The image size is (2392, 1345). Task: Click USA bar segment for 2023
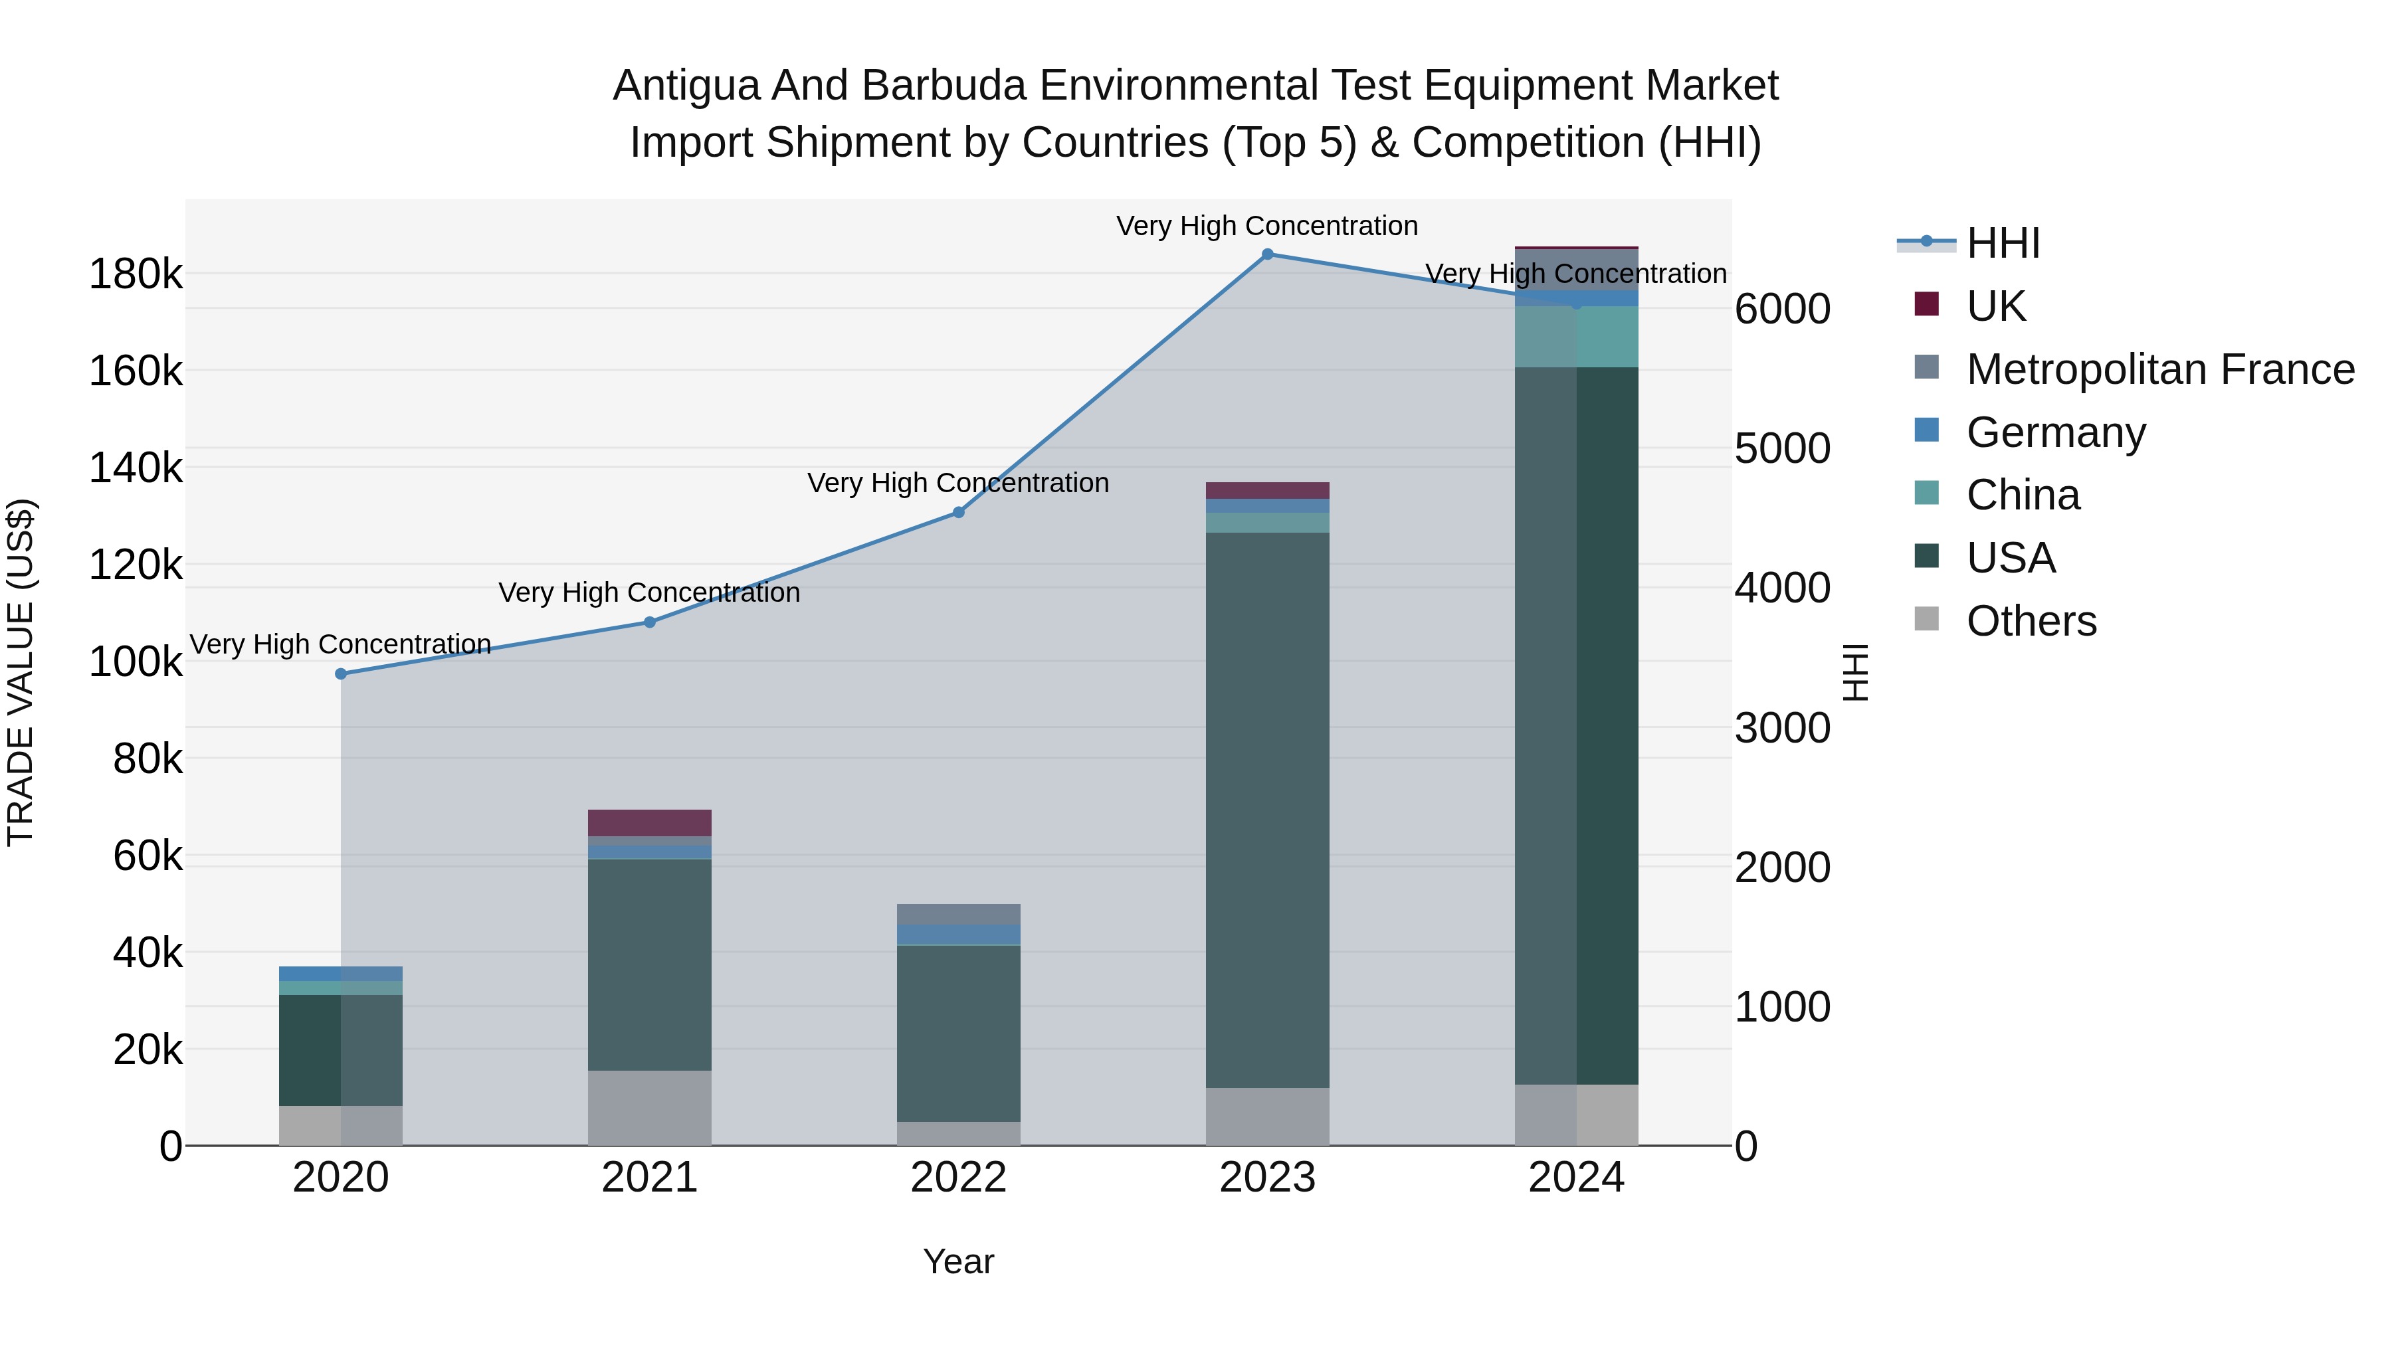1268,810
